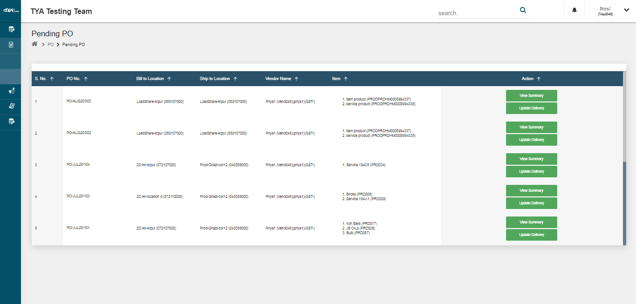The height and width of the screenshot is (304, 636).
Task: Click the search magnifier icon
Action: (x=522, y=9)
